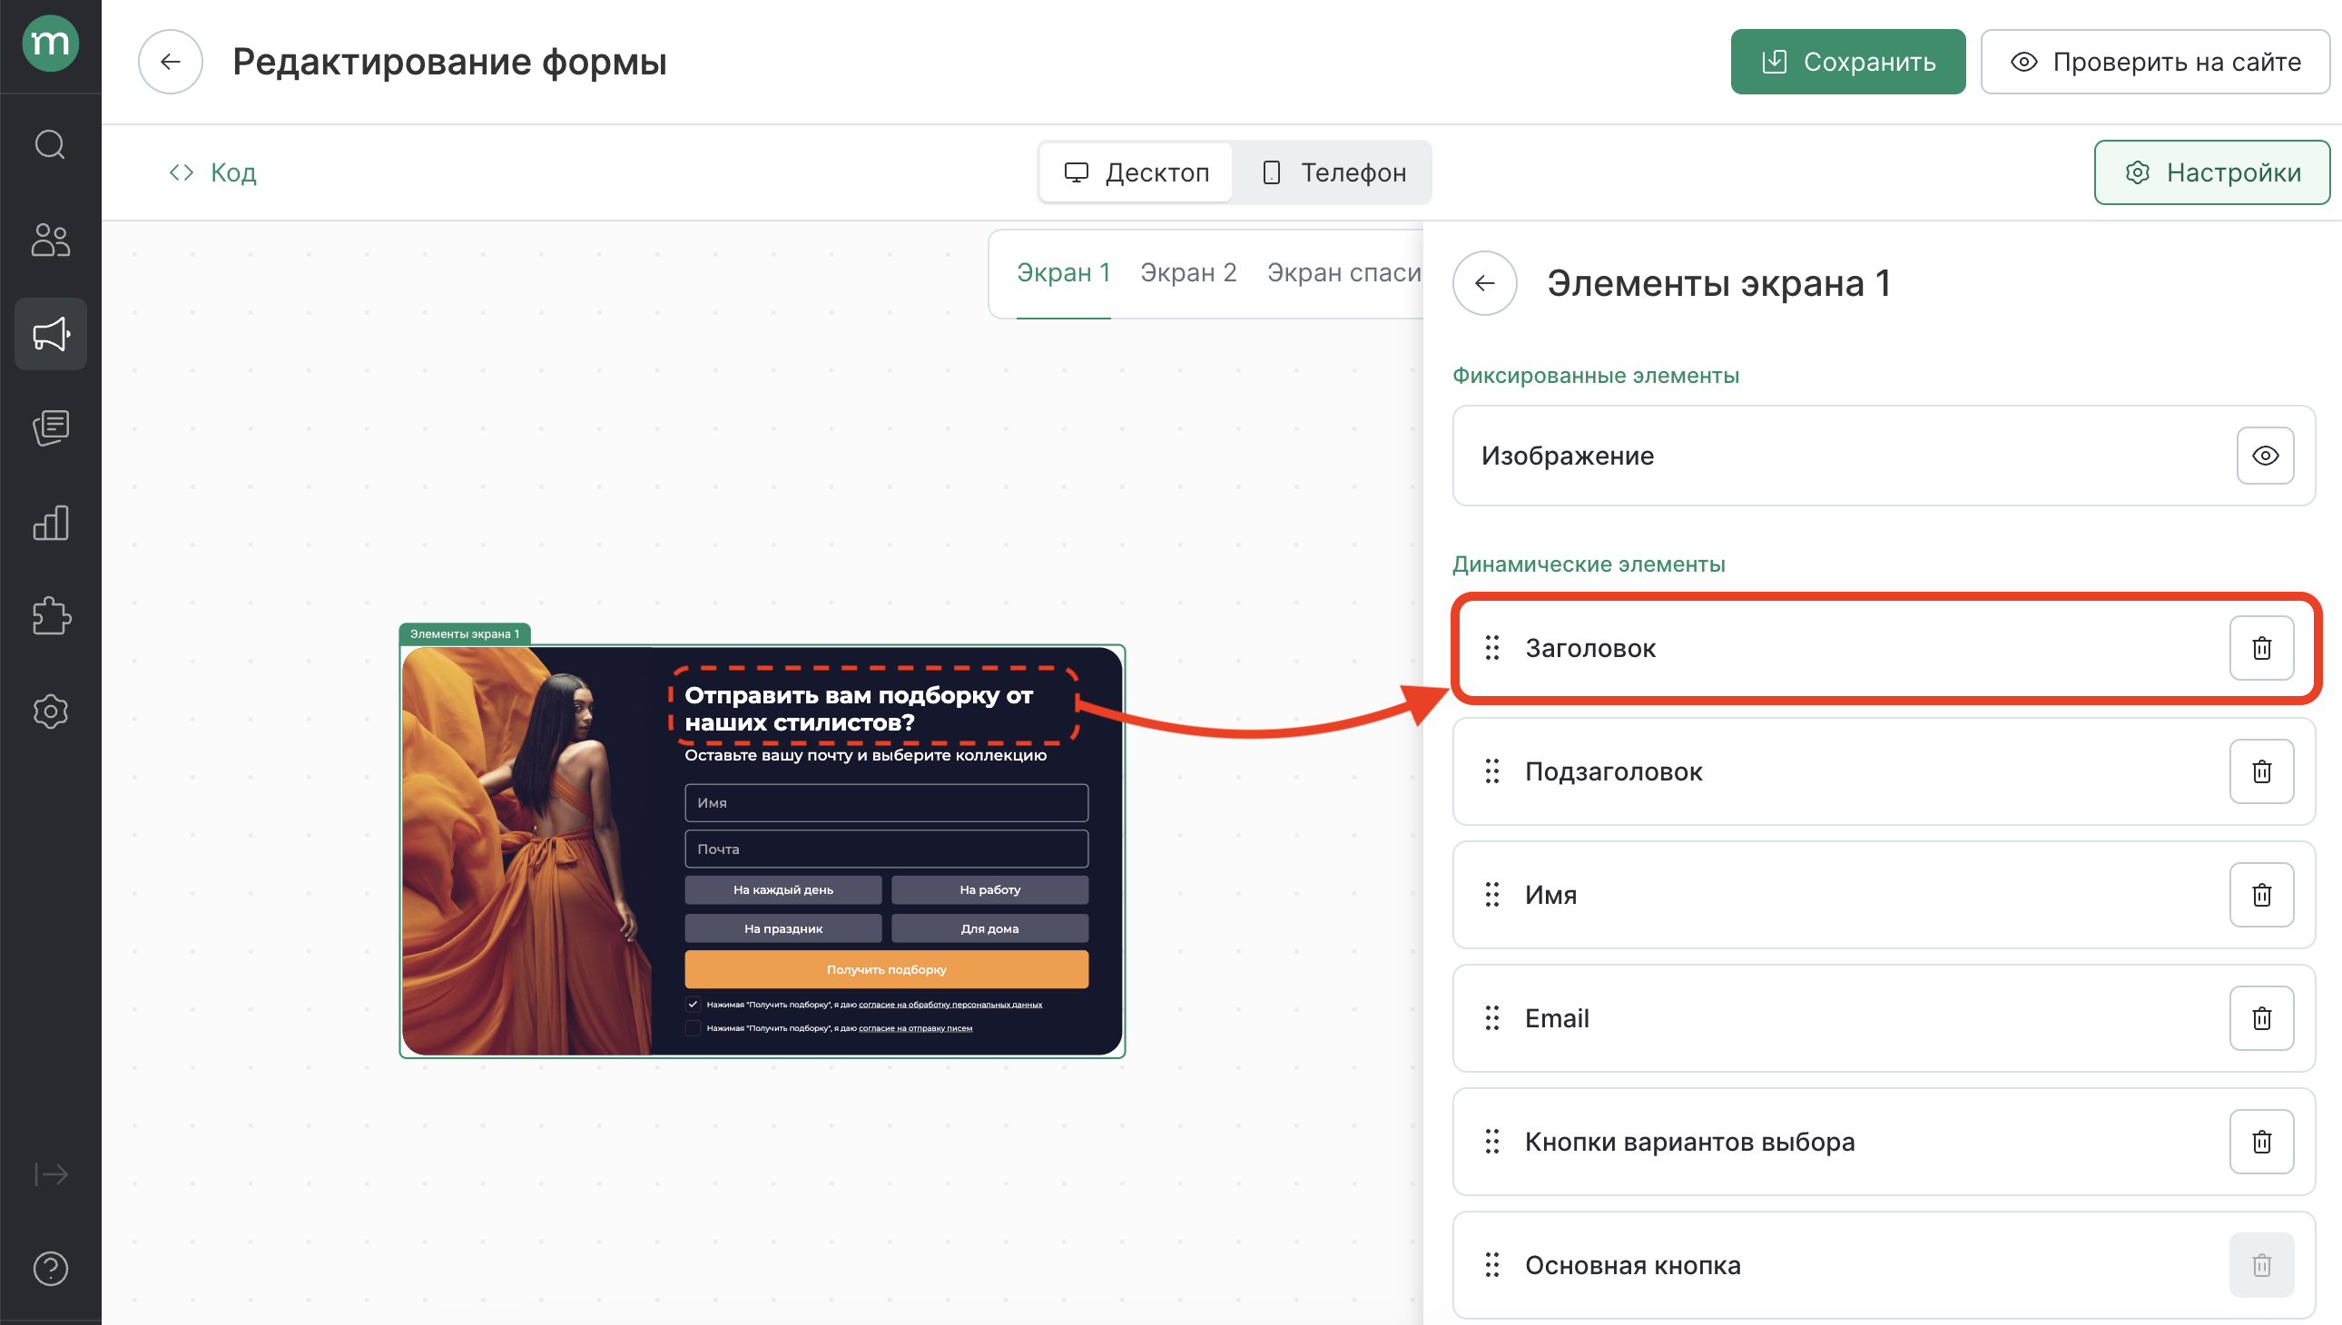Click the Проверить на сайте button
The image size is (2342, 1325).
(x=2154, y=61)
